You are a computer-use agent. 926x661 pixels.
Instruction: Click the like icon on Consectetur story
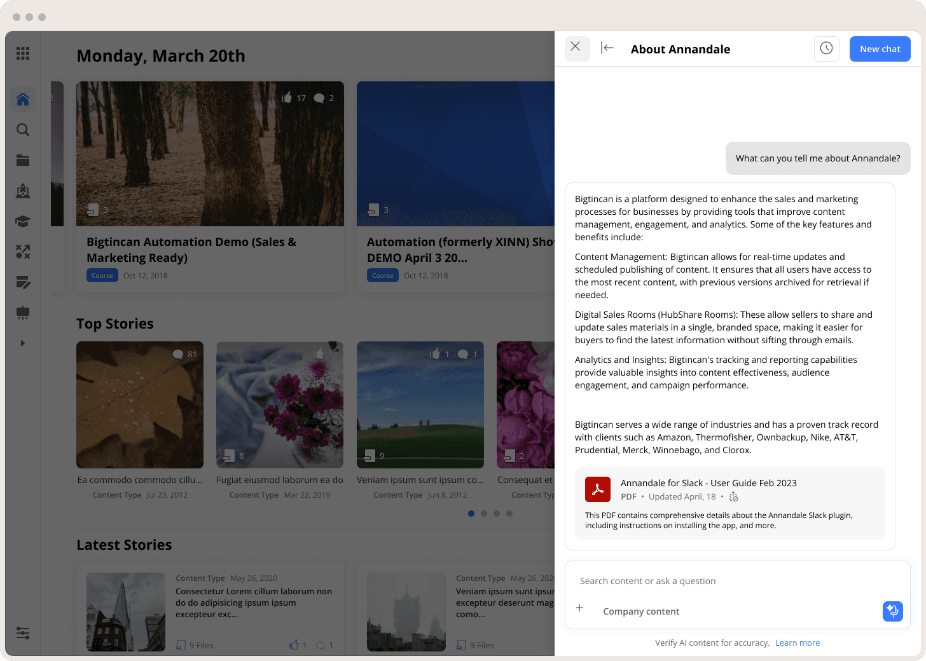tap(294, 645)
